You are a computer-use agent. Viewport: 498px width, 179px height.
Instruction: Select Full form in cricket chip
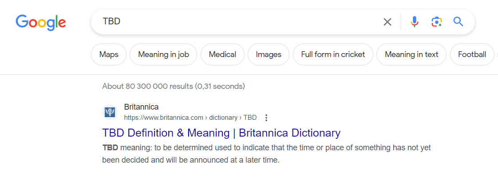tap(333, 54)
